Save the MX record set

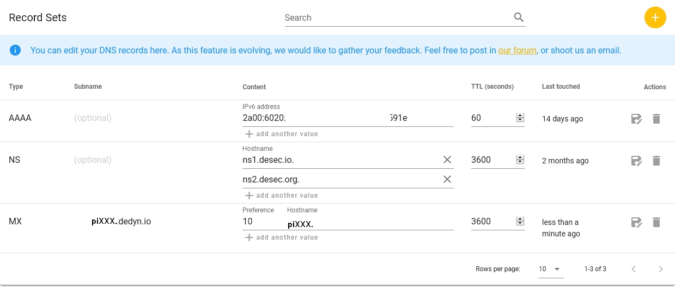tap(636, 222)
